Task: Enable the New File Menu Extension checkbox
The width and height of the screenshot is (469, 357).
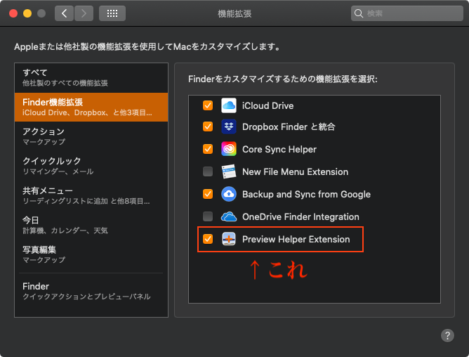Action: [x=208, y=171]
